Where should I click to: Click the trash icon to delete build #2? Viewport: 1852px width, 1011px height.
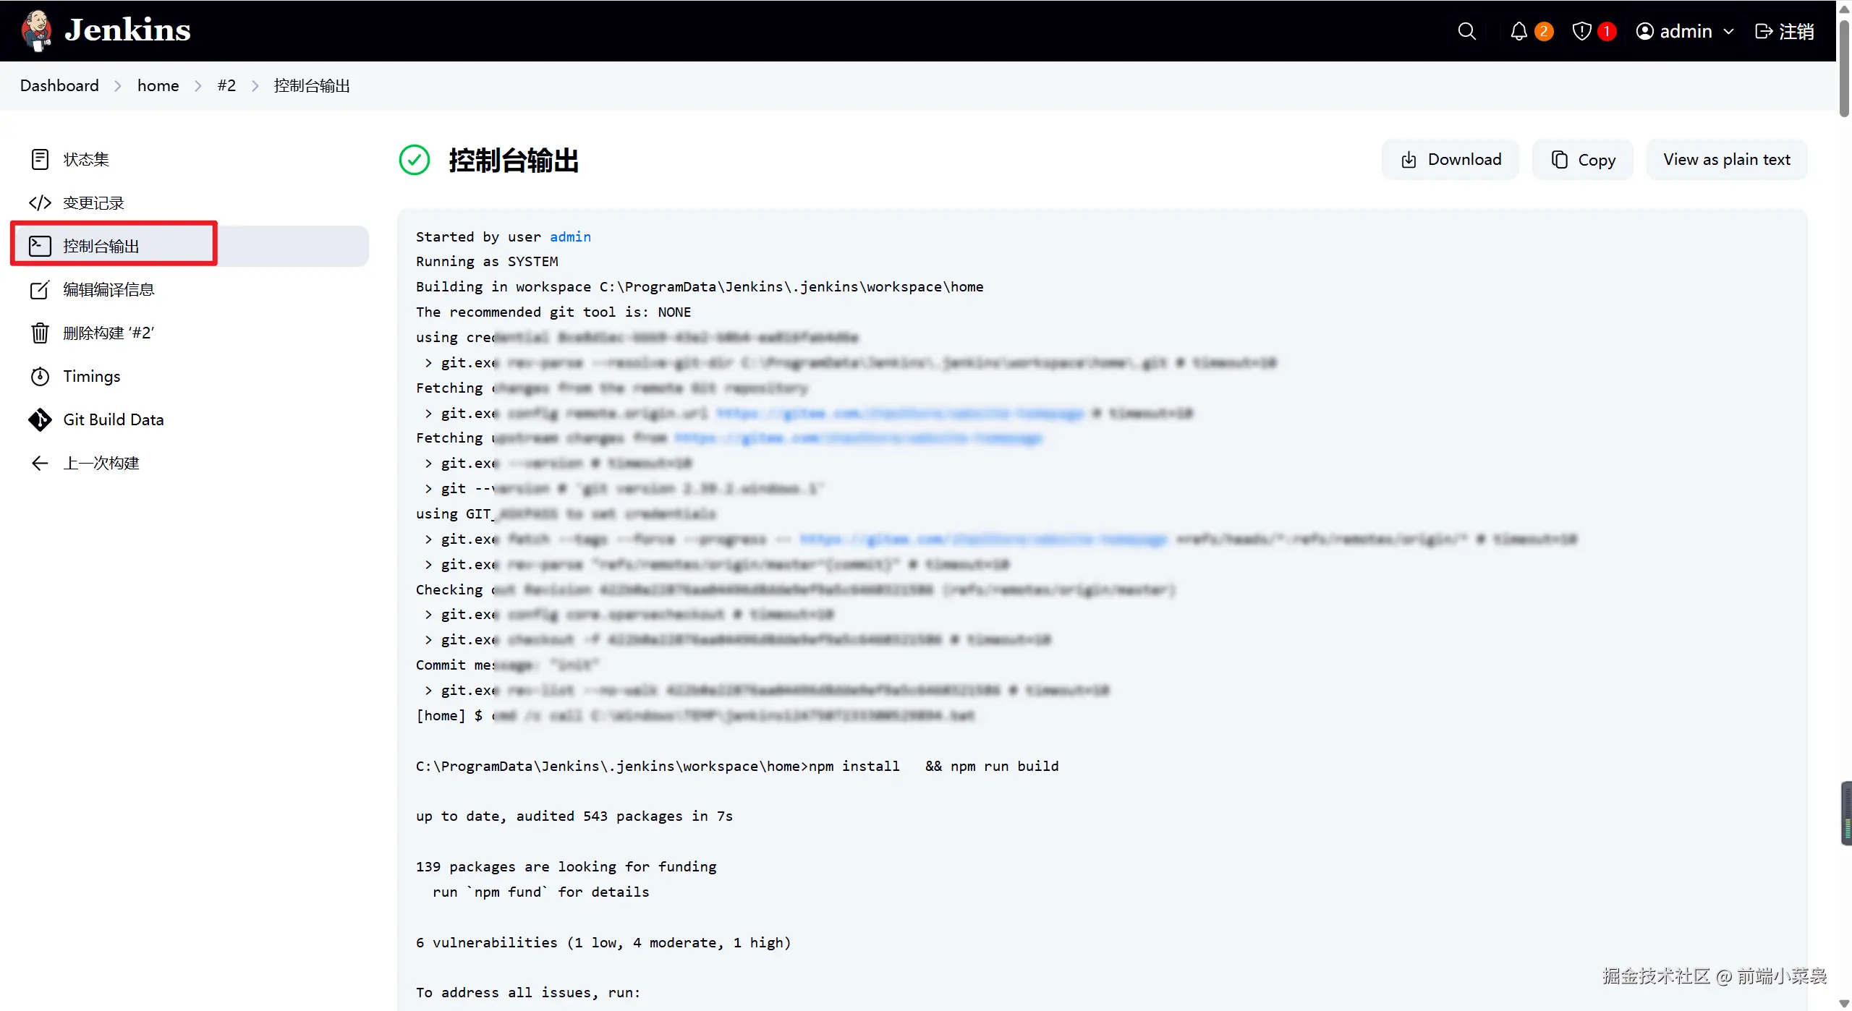pyautogui.click(x=40, y=333)
